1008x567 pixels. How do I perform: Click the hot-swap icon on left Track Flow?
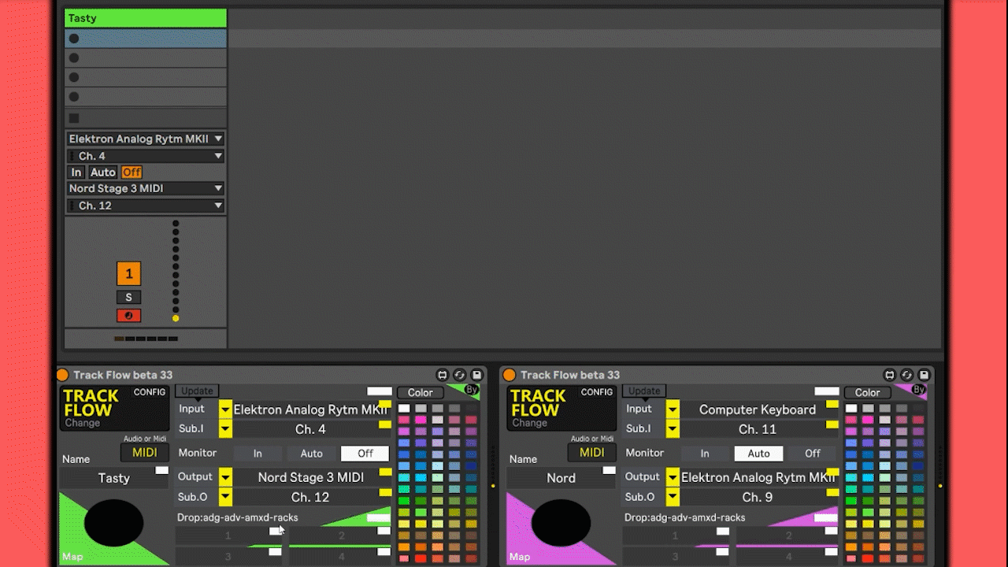point(460,376)
